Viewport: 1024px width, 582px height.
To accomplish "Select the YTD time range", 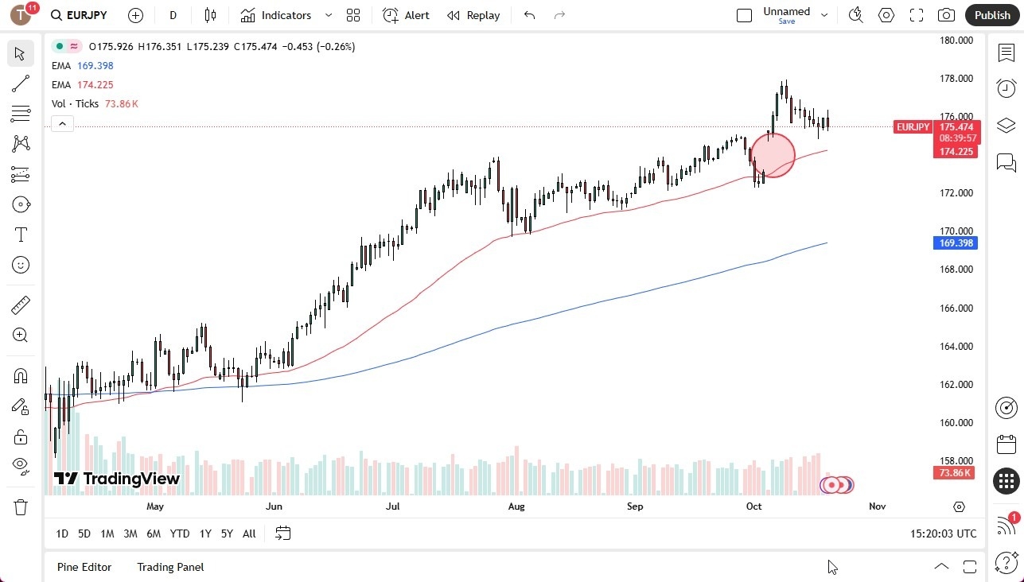I will [x=179, y=533].
